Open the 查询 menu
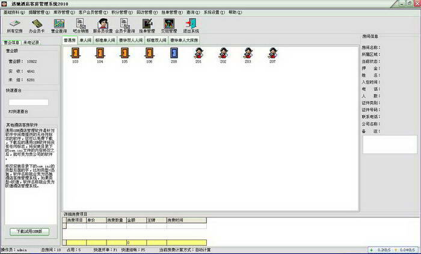Viewport: 421px width, 254px height. point(193,13)
